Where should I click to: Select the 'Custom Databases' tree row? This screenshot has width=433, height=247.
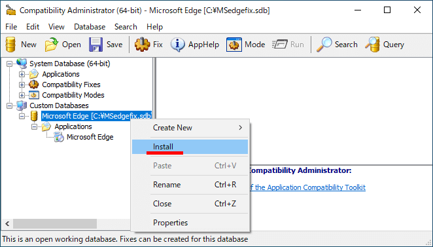[59, 105]
